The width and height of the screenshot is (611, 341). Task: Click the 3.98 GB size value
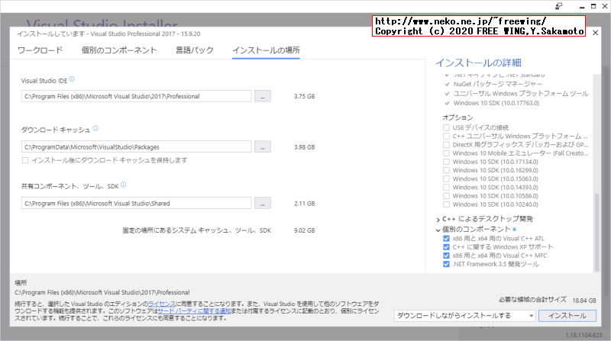tap(304, 147)
